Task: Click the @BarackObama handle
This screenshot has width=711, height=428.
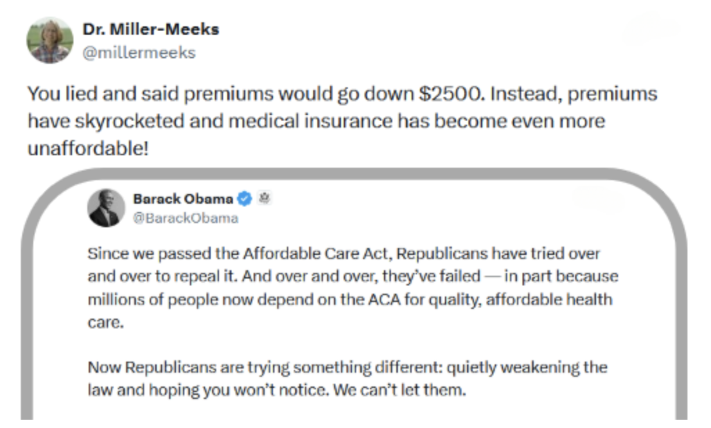Action: 186,218
